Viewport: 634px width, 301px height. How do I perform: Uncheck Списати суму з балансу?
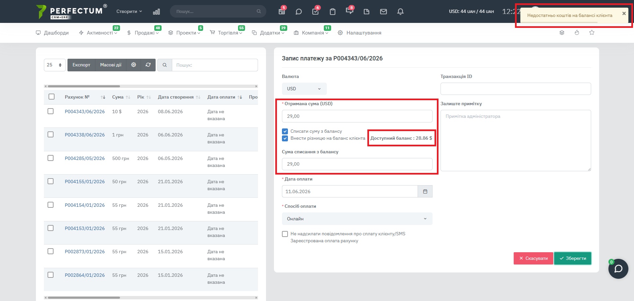tap(285, 131)
